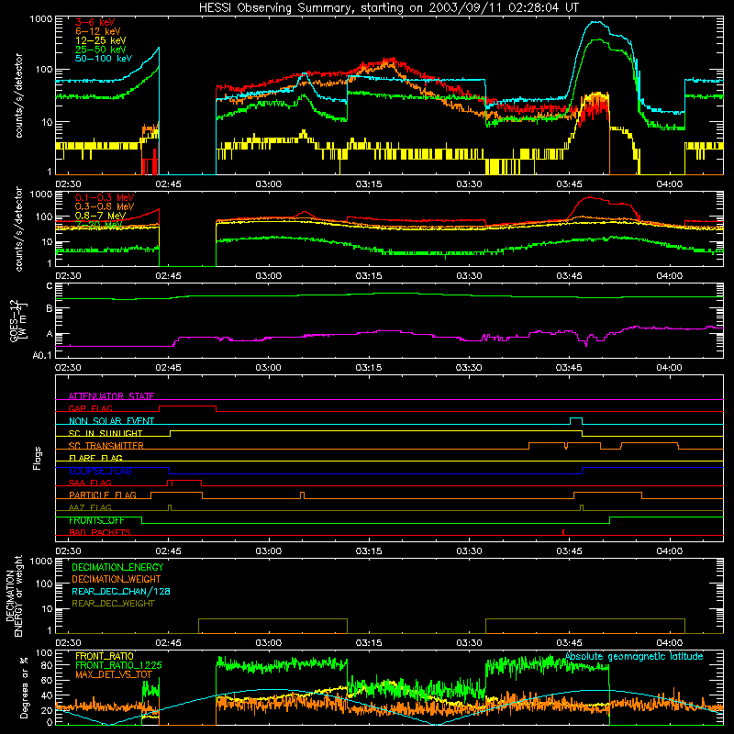The image size is (734, 734).
Task: Click the Flags y-axis title
Action: [38, 458]
